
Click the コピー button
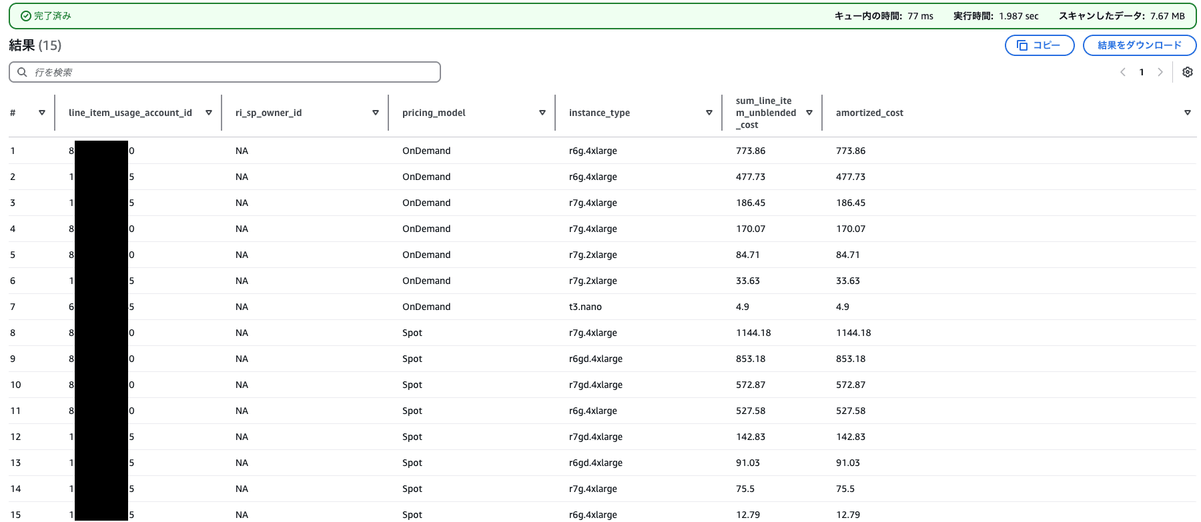coord(1040,45)
